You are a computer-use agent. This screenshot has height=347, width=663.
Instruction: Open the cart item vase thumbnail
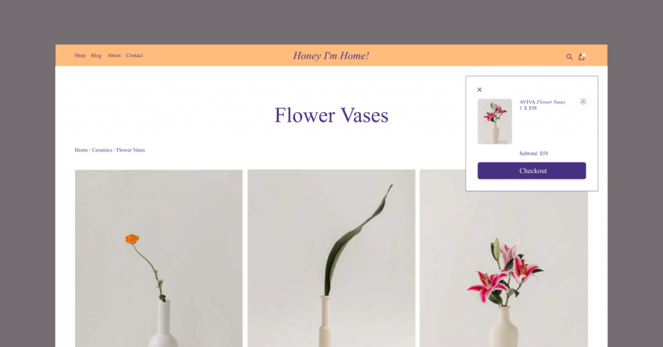(x=495, y=122)
